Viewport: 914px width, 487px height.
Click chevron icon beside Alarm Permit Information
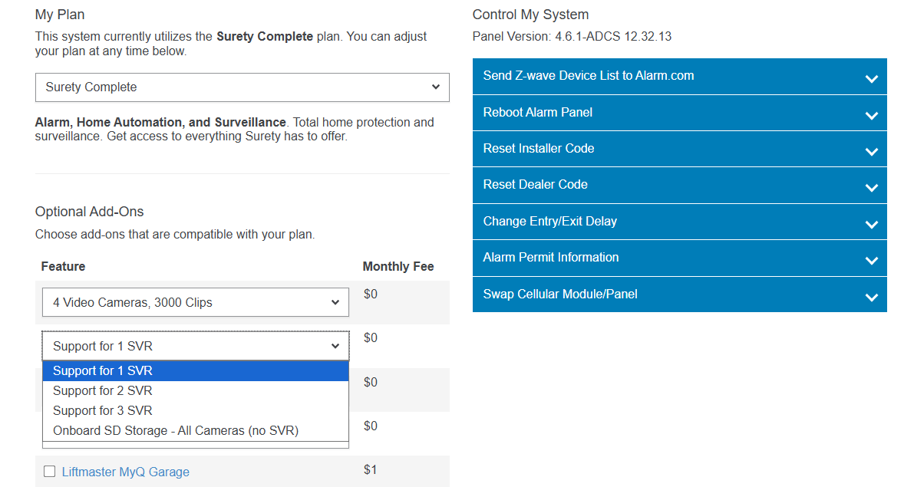click(x=871, y=261)
